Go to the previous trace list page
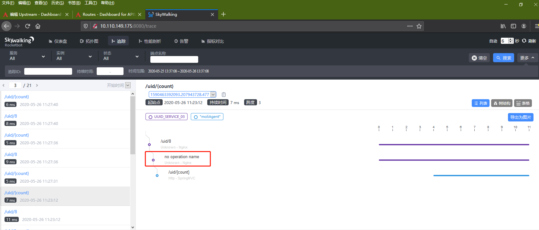The height and width of the screenshot is (230, 539). 4,85
